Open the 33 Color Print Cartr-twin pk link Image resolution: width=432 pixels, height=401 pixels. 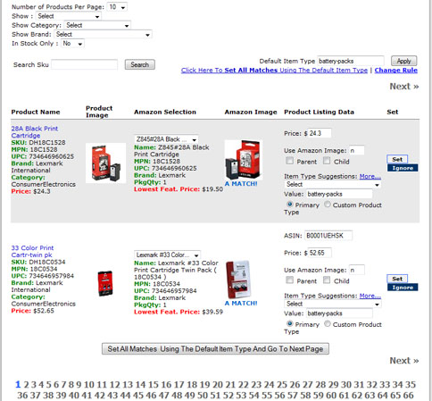[x=32, y=251]
